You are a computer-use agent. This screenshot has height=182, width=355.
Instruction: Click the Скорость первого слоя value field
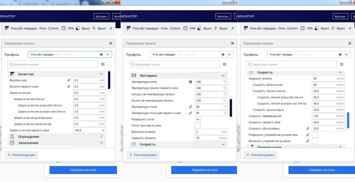pos(328,122)
